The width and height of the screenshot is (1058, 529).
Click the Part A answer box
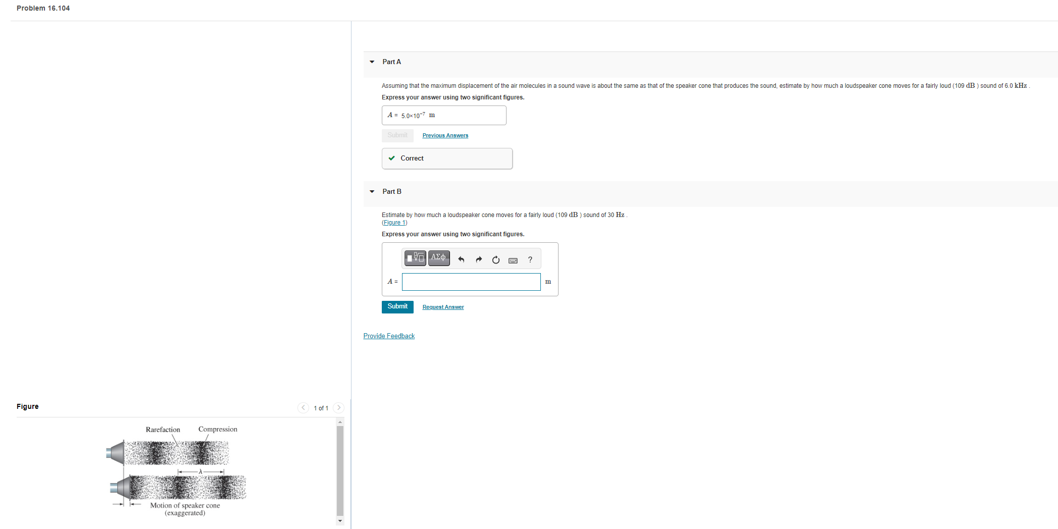pyautogui.click(x=444, y=115)
